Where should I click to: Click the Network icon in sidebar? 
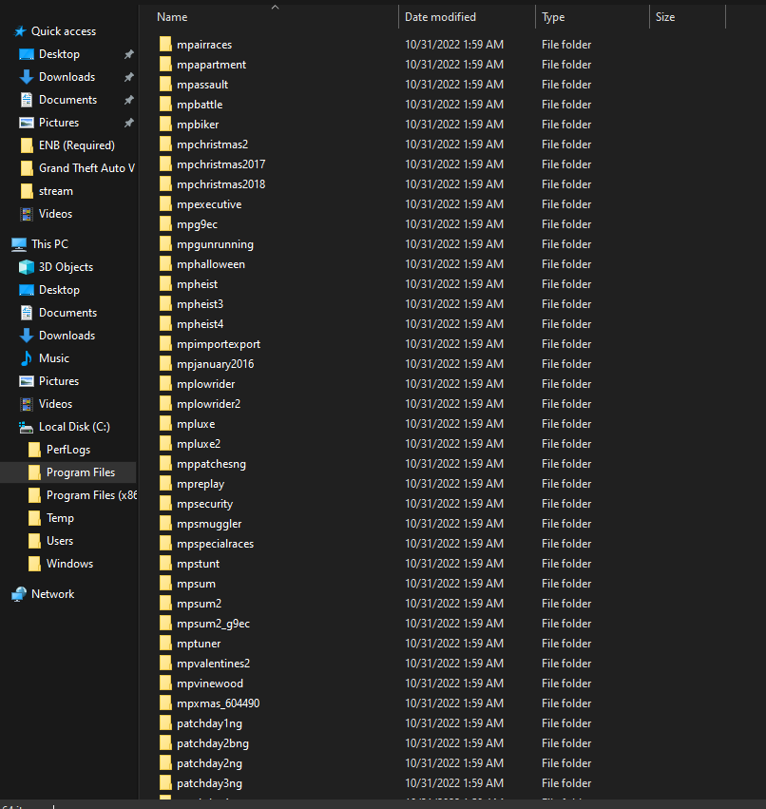[x=19, y=594]
